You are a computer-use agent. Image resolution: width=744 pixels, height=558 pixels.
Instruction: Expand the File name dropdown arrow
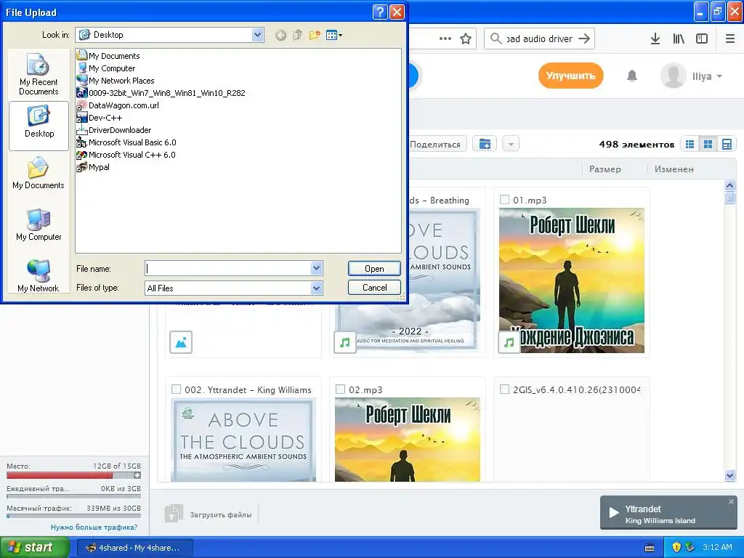(x=317, y=269)
